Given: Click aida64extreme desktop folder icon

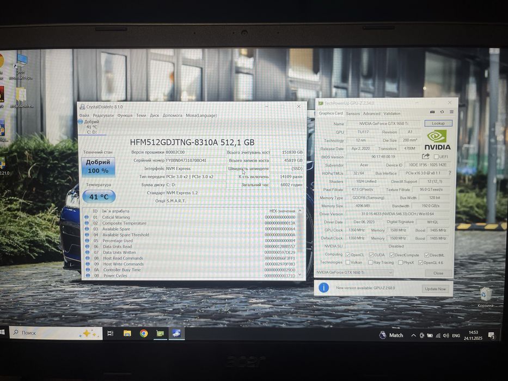Looking at the screenshot, I should point(21,97).
